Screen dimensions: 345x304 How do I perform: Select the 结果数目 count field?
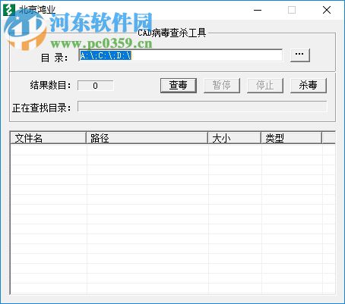click(x=95, y=86)
